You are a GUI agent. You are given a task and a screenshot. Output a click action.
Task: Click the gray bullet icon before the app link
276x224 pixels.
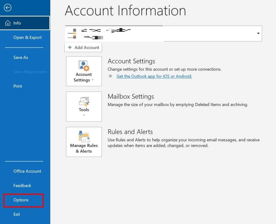click(x=111, y=76)
